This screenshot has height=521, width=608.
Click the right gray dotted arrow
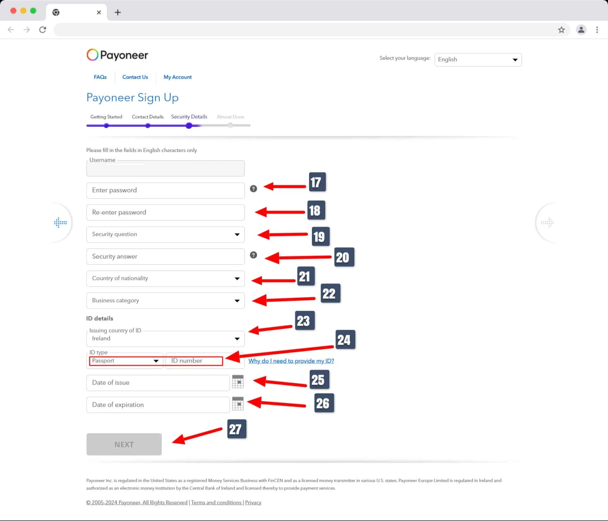click(x=547, y=223)
